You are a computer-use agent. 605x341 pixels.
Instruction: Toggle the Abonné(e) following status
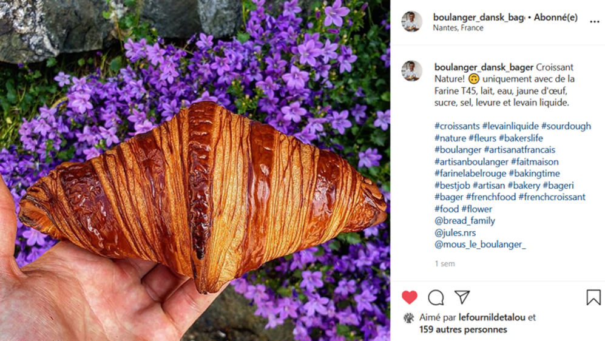coord(556,17)
